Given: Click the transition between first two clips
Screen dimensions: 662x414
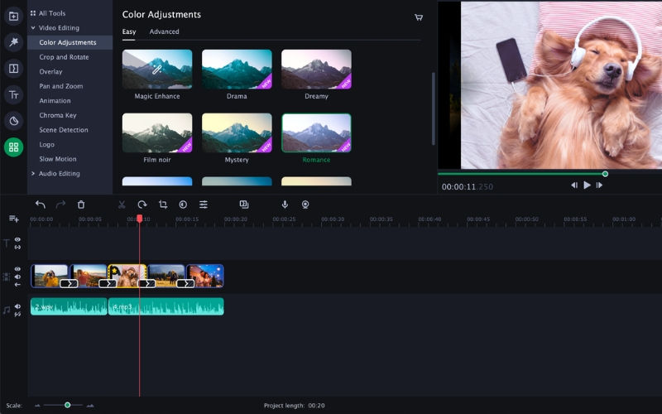Looking at the screenshot, I should tap(69, 283).
